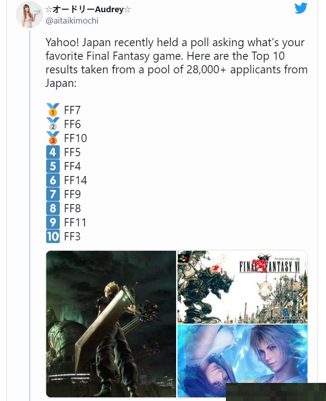The height and width of the screenshot is (401, 326).
Task: Click the blue number 4 keycap icon
Action: [53, 152]
